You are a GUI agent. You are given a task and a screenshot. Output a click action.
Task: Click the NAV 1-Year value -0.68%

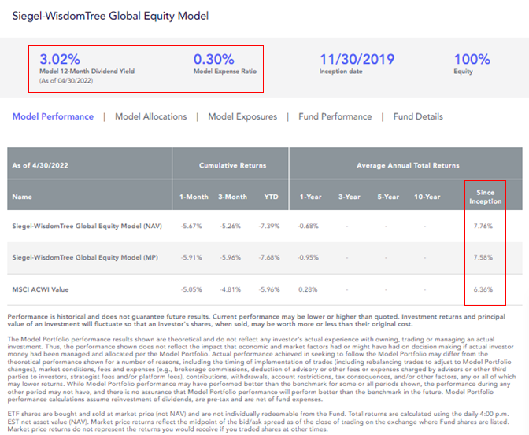308,226
